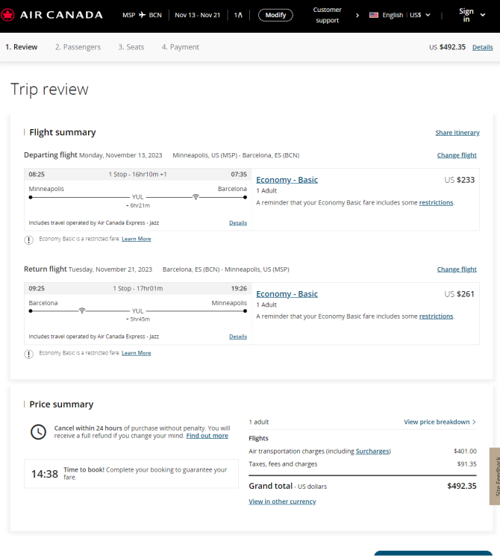Click the $91.35 taxes amount

467,463
